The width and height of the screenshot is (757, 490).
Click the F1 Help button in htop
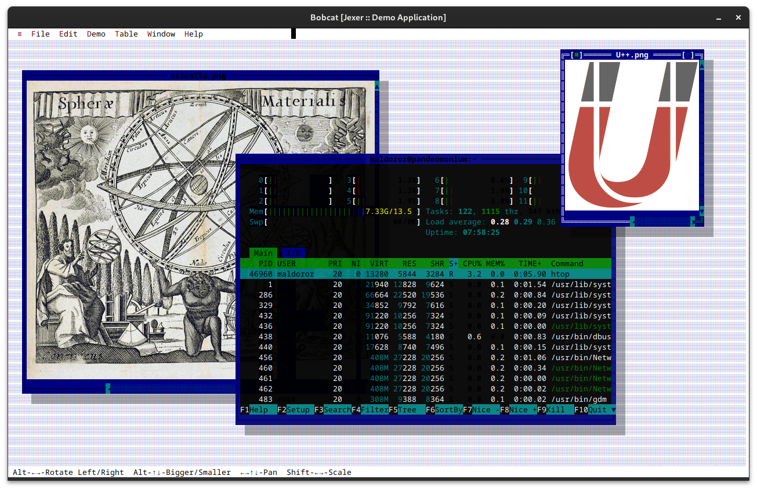point(259,410)
